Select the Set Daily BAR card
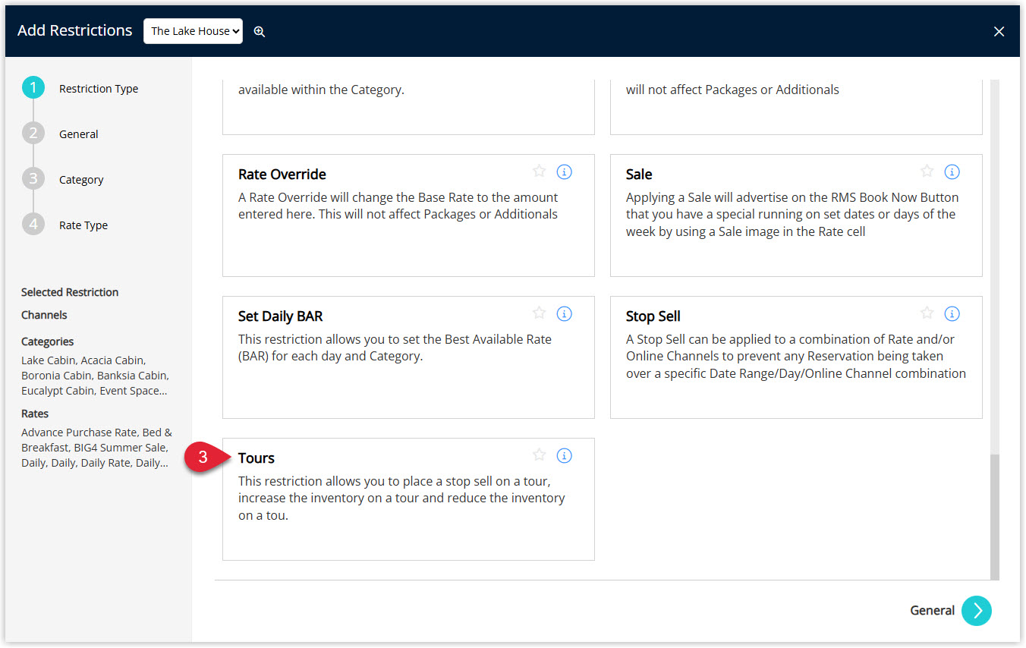This screenshot has width=1026, height=648. click(x=408, y=357)
